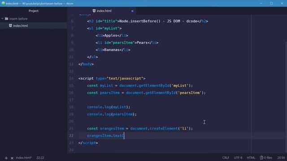Place cursor on the 'Apples' list item text
This screenshot has height=161, width=287.
click(x=111, y=36)
